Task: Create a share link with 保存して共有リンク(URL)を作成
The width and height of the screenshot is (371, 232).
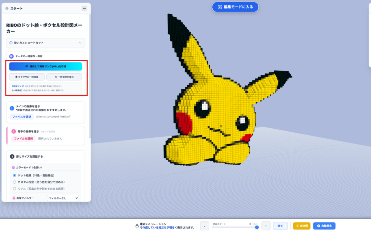Action: 45,67
